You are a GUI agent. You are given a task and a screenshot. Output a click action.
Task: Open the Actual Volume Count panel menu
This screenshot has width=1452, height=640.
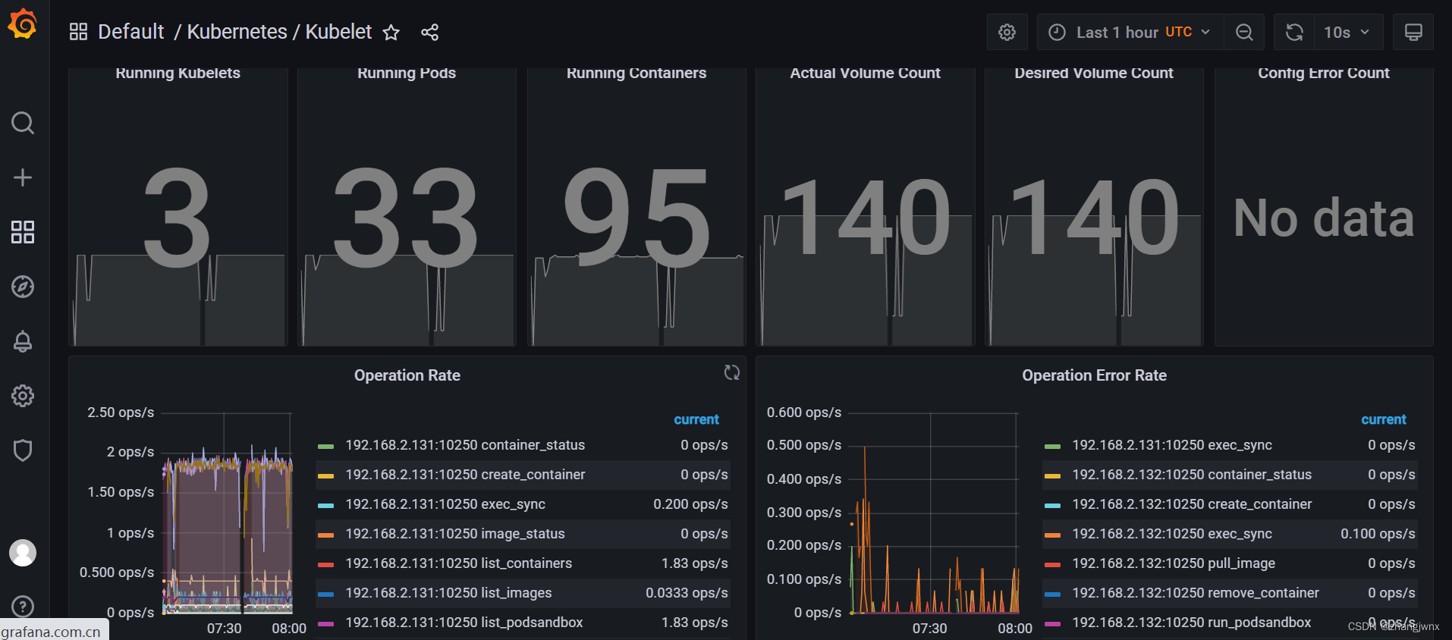point(865,73)
